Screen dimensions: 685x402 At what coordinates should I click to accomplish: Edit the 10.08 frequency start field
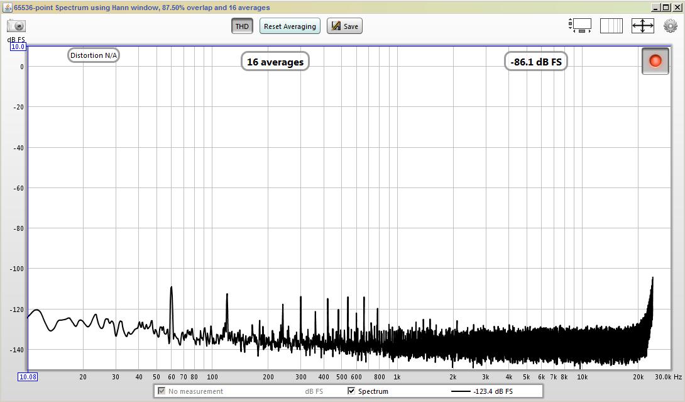[x=28, y=377]
